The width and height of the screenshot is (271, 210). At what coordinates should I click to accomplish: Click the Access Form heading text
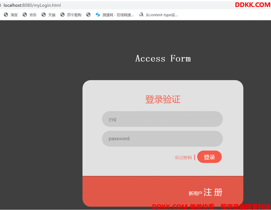tap(163, 58)
